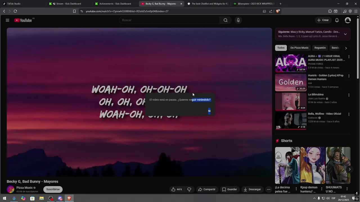The height and width of the screenshot is (202, 360).
Task: Open OBS Studio from taskbar
Action: pos(51,198)
